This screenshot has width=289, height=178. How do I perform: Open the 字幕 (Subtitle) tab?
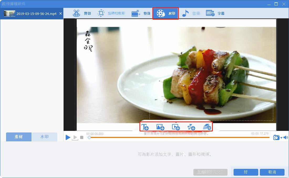(x=215, y=13)
